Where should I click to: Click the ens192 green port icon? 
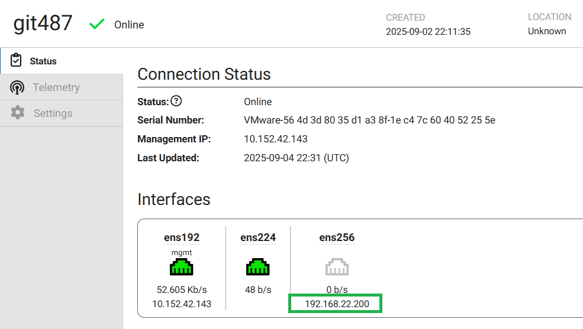pos(182,268)
